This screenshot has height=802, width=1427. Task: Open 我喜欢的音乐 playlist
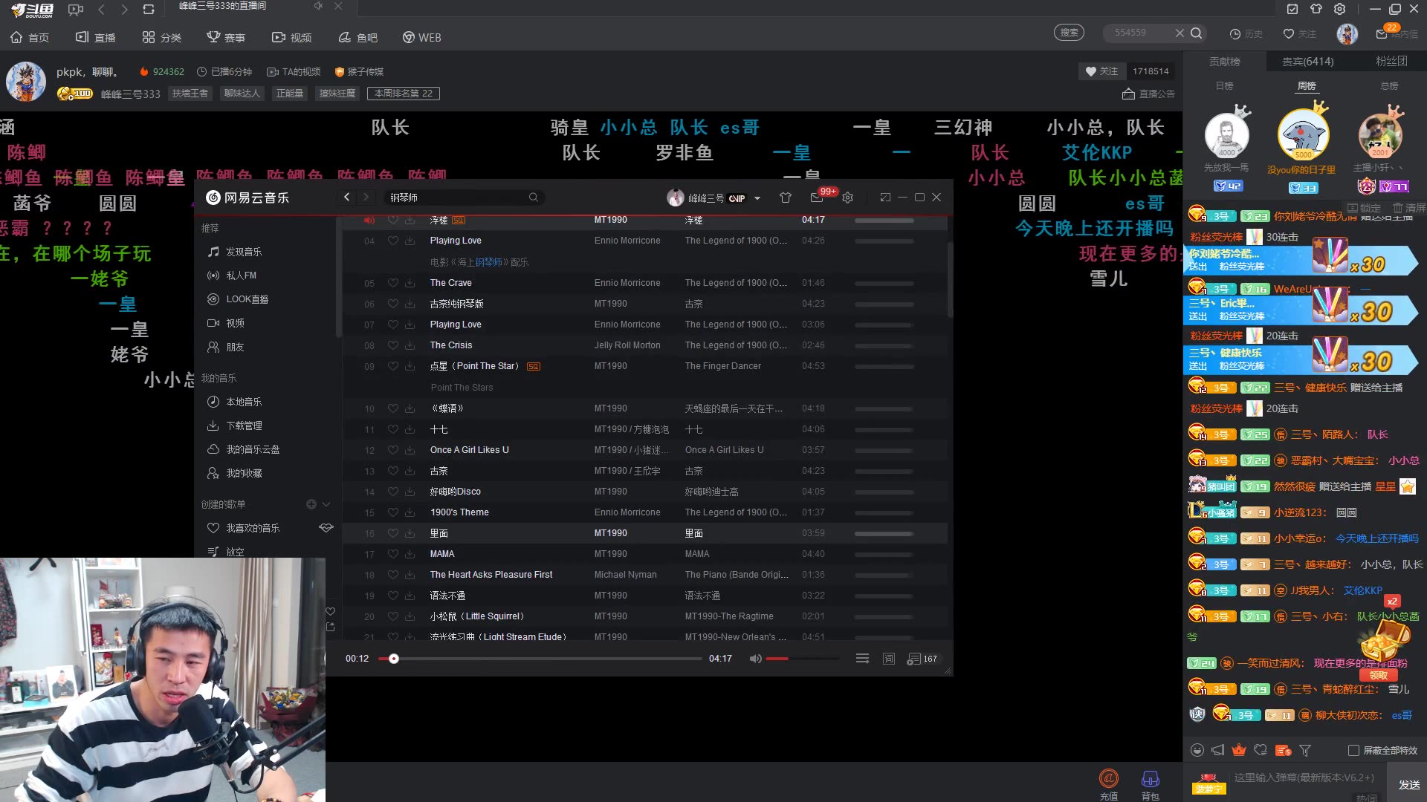pyautogui.click(x=243, y=528)
